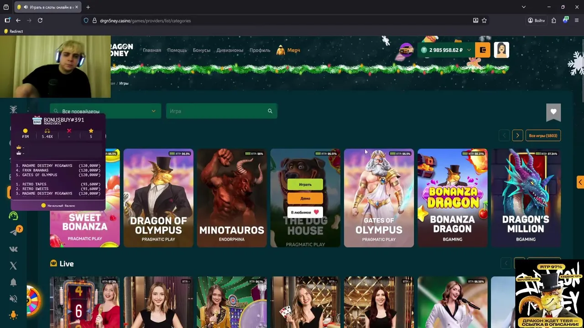Show next games with the right arrow
Viewport: 584px width, 328px height.
click(517, 135)
